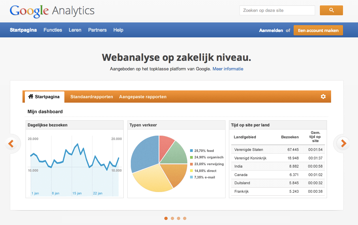This screenshot has width=358, height=225.
Task: Select the second carousel dot
Action: (x=172, y=219)
